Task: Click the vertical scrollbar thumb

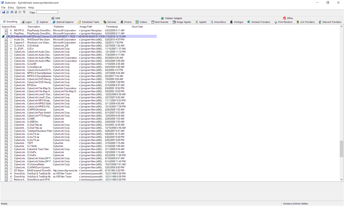Action: tap(341, 149)
